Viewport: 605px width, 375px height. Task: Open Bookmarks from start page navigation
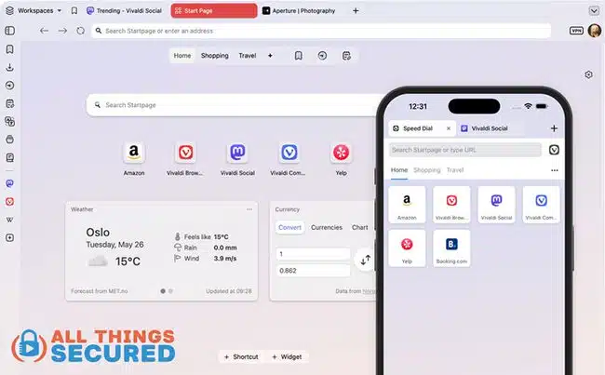(298, 56)
